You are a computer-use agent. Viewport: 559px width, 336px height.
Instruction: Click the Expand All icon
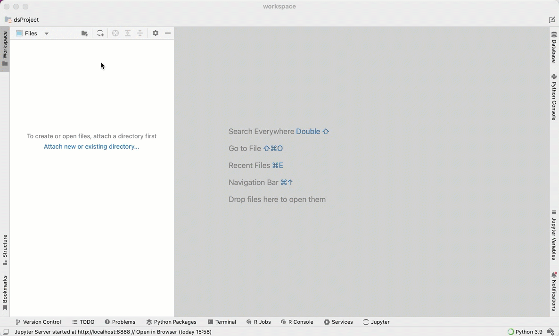coord(128,33)
